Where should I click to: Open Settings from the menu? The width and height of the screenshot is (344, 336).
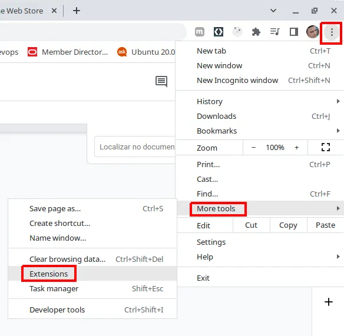click(x=260, y=242)
